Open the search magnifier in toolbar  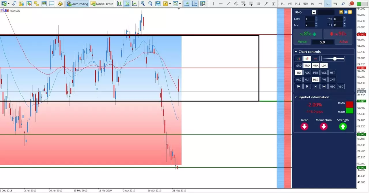pos(343,4)
